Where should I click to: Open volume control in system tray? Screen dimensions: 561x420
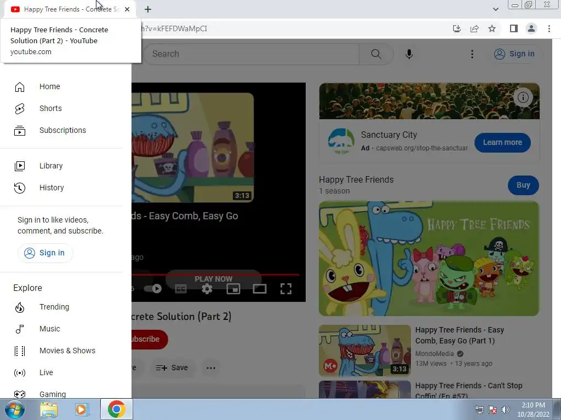pos(506,410)
